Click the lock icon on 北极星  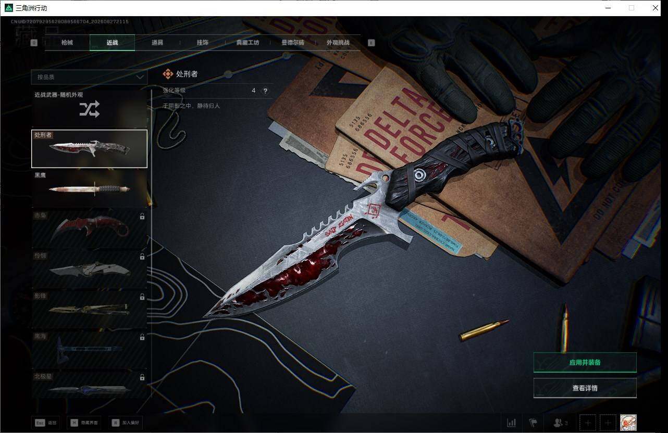142,377
